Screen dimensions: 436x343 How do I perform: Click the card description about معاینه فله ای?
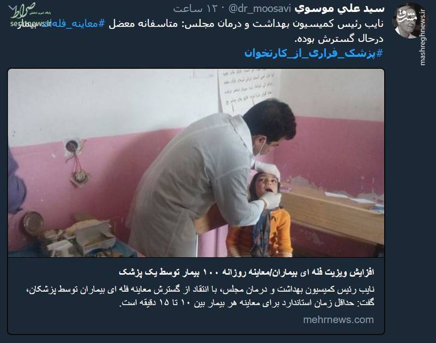[x=200, y=296]
